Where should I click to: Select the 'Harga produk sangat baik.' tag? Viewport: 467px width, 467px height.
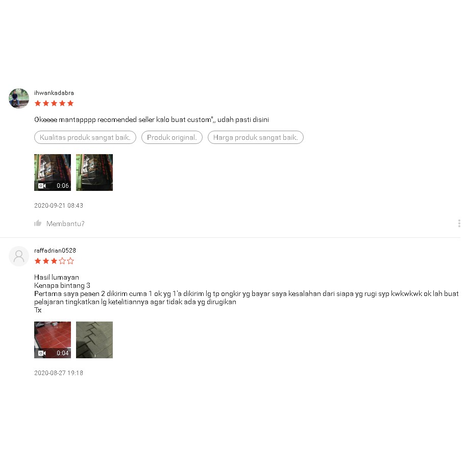[256, 137]
